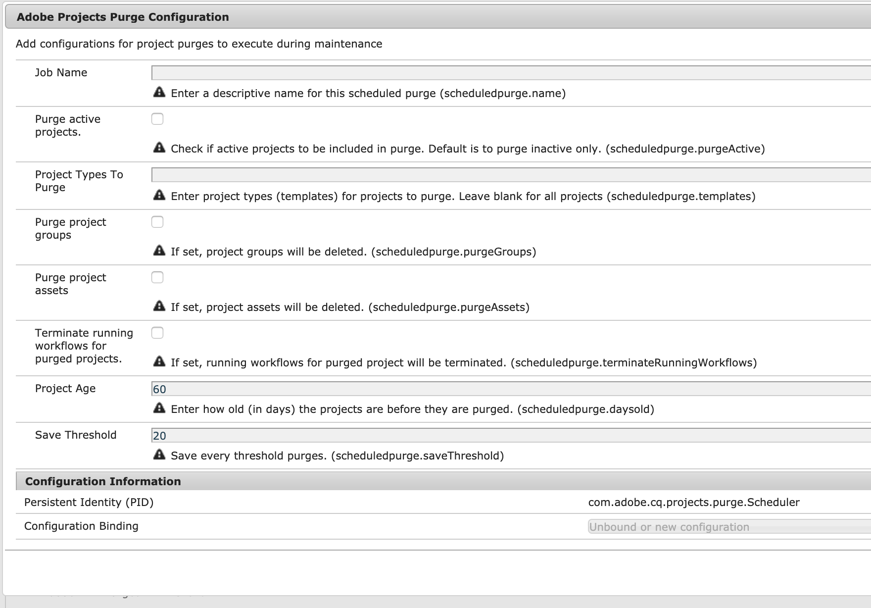Click the Save Threshold field showing 20
Image resolution: width=871 pixels, height=608 pixels.
tap(510, 435)
